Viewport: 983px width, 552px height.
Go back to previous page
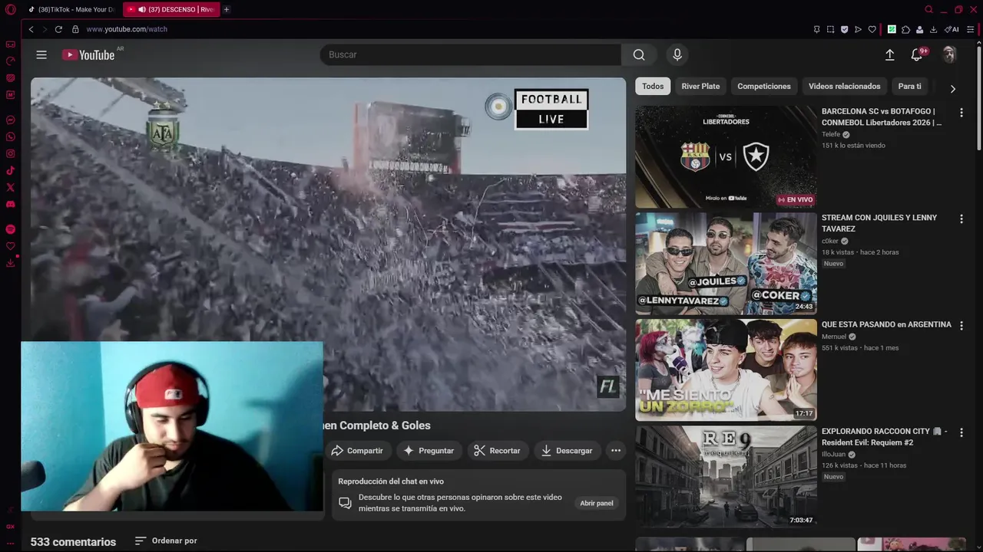click(x=31, y=29)
